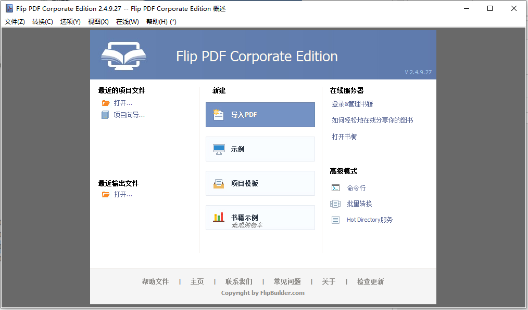This screenshot has height=310, width=528.
Task: Open 如何轻松地在线分享你的图书 link
Action: pos(372,120)
